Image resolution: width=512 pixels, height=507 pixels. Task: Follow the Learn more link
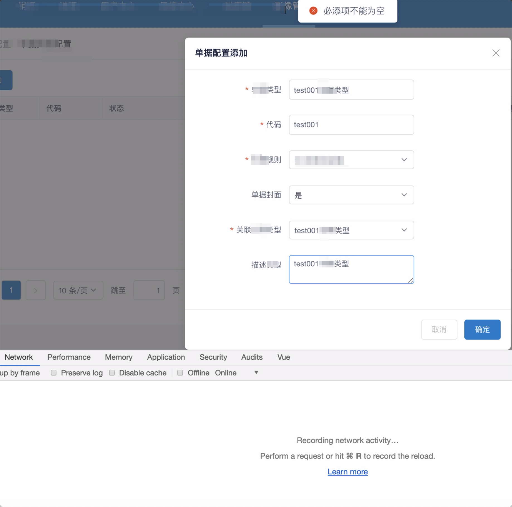pos(348,472)
